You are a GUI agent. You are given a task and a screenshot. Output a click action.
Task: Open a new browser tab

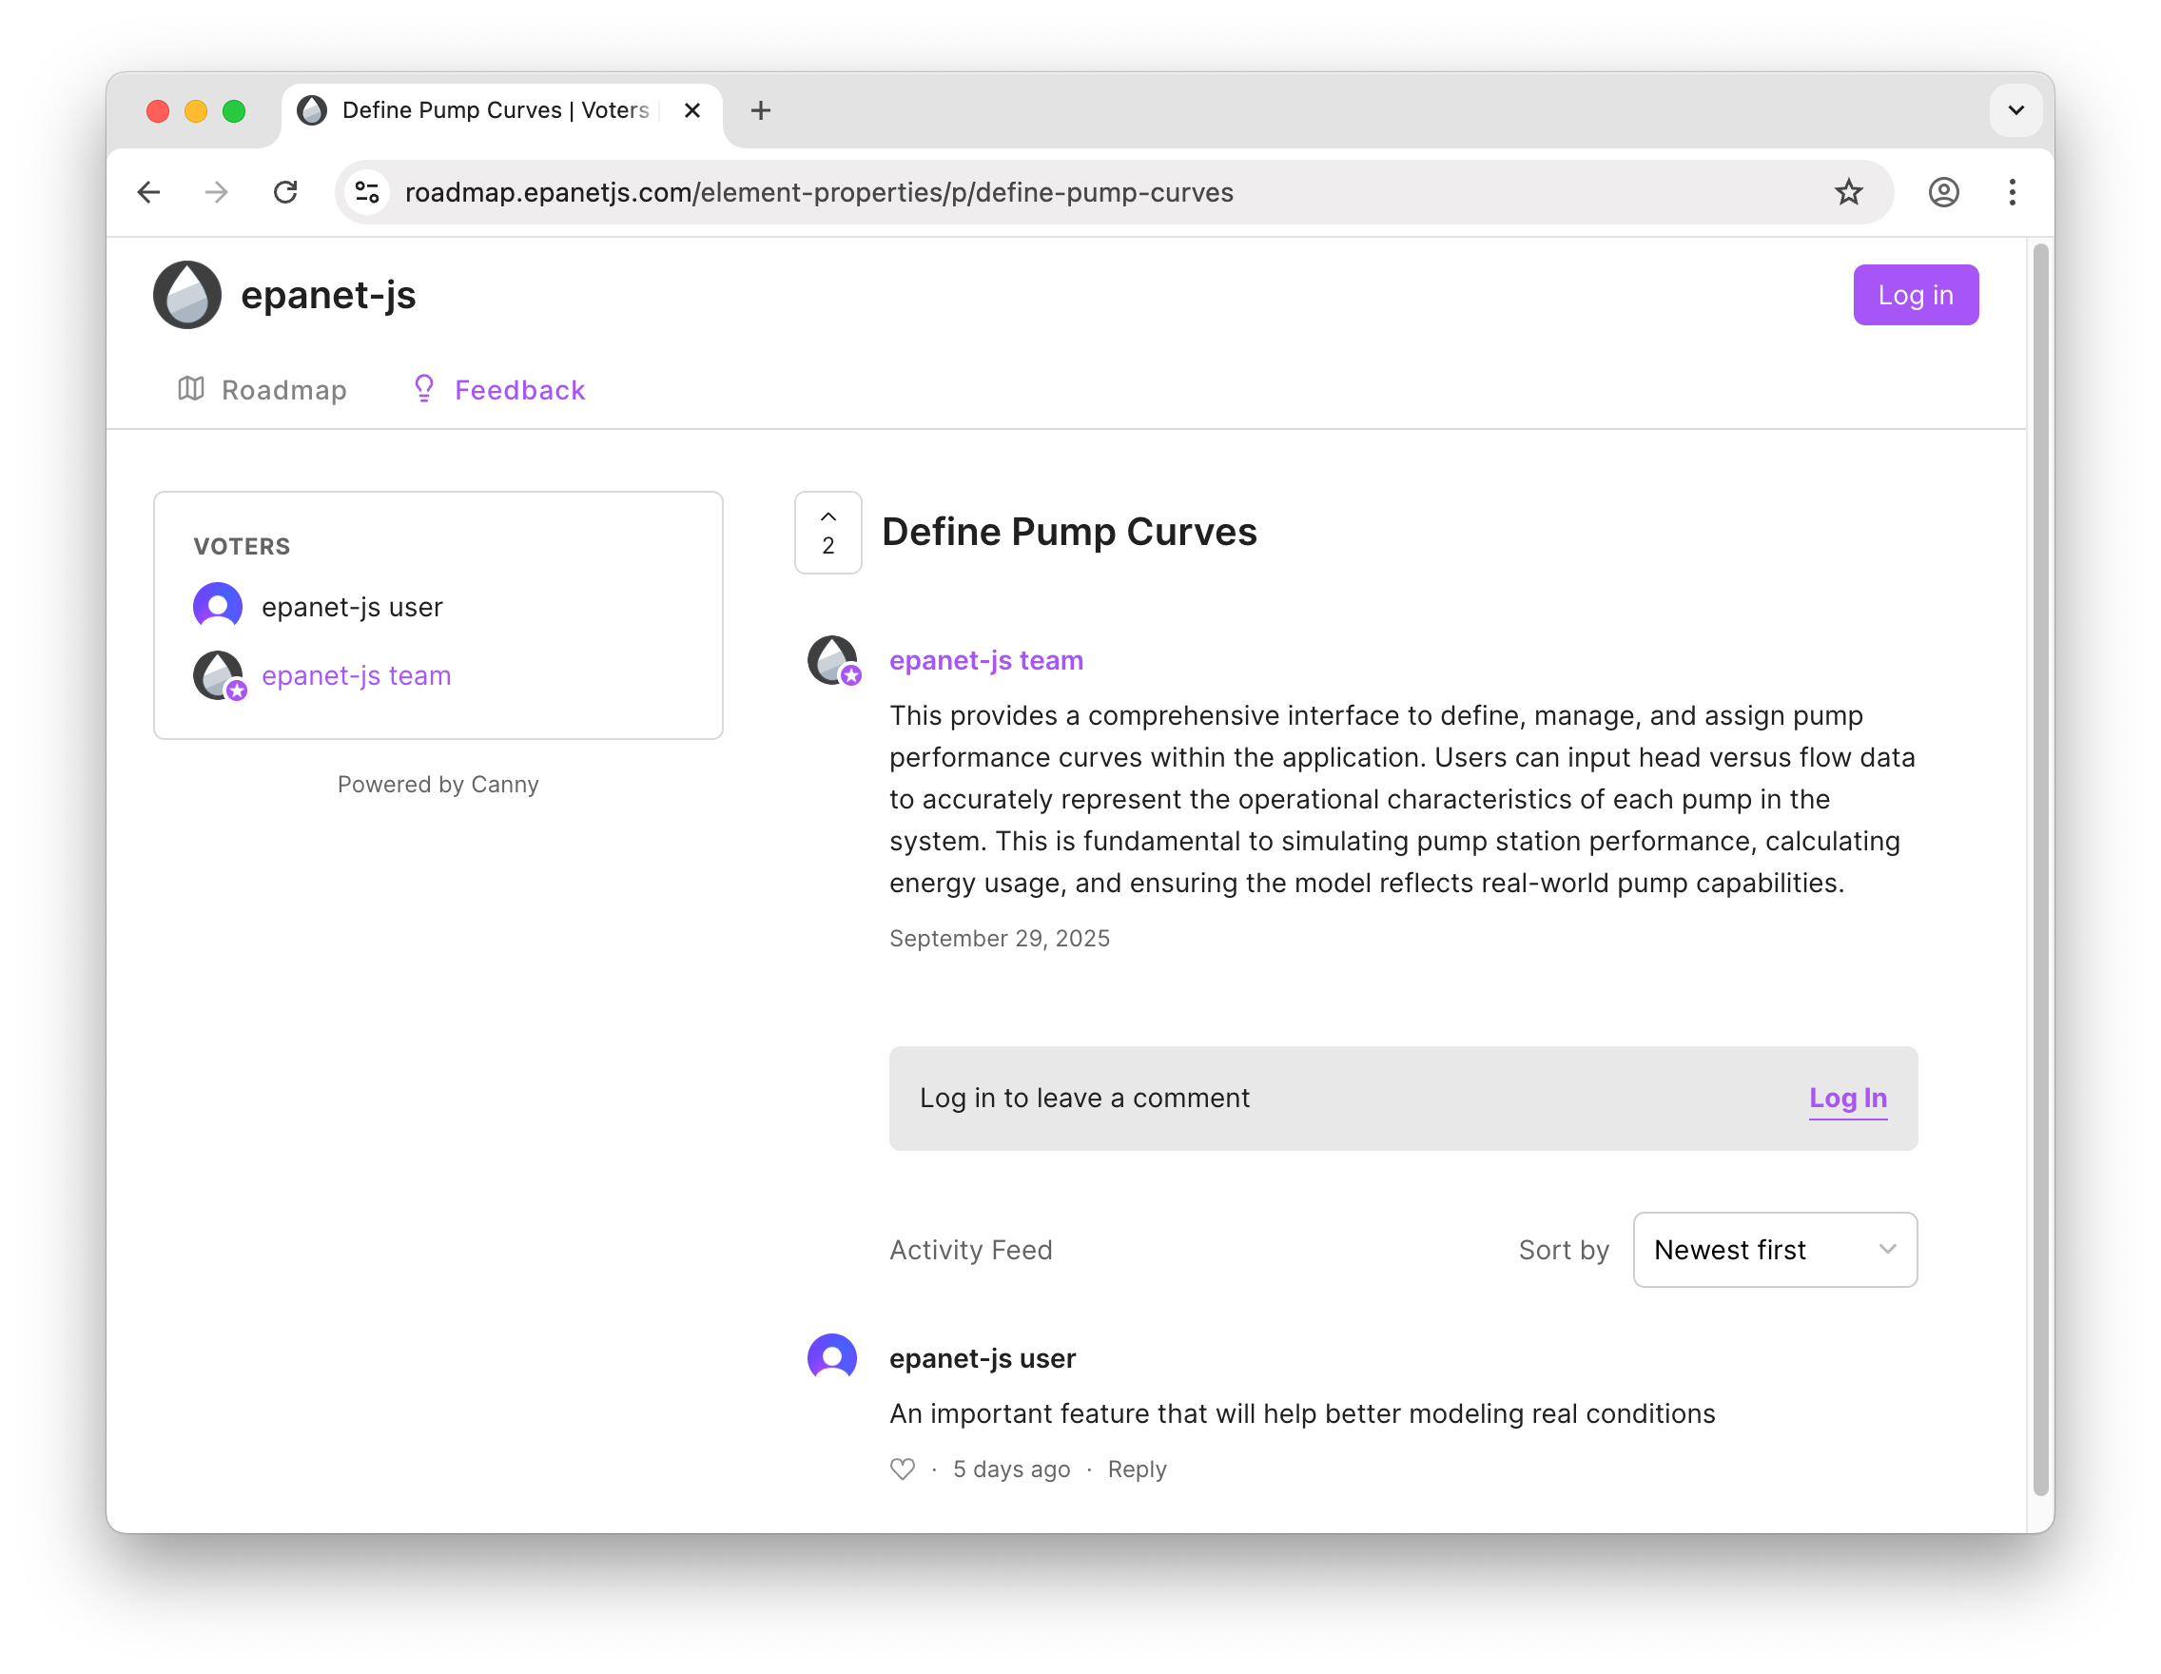(x=760, y=111)
